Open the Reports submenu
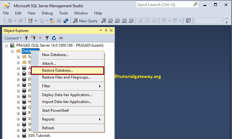Image resolution: width=232 pixels, height=139 pixels. pyautogui.click(x=68, y=119)
